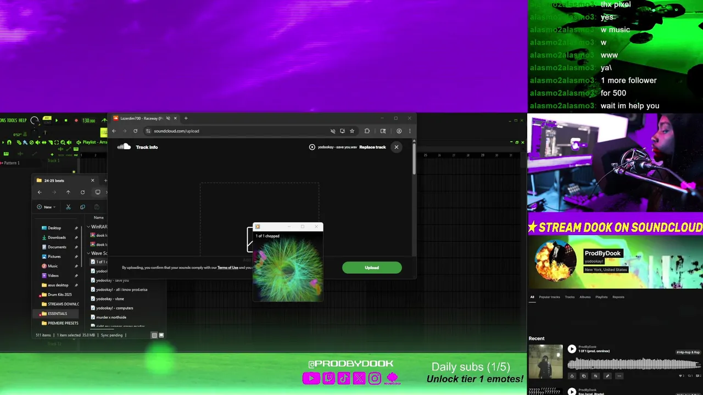The image size is (703, 395).
Task: Play the track 1 Of 1 (prod. omninox)
Action: (x=572, y=349)
